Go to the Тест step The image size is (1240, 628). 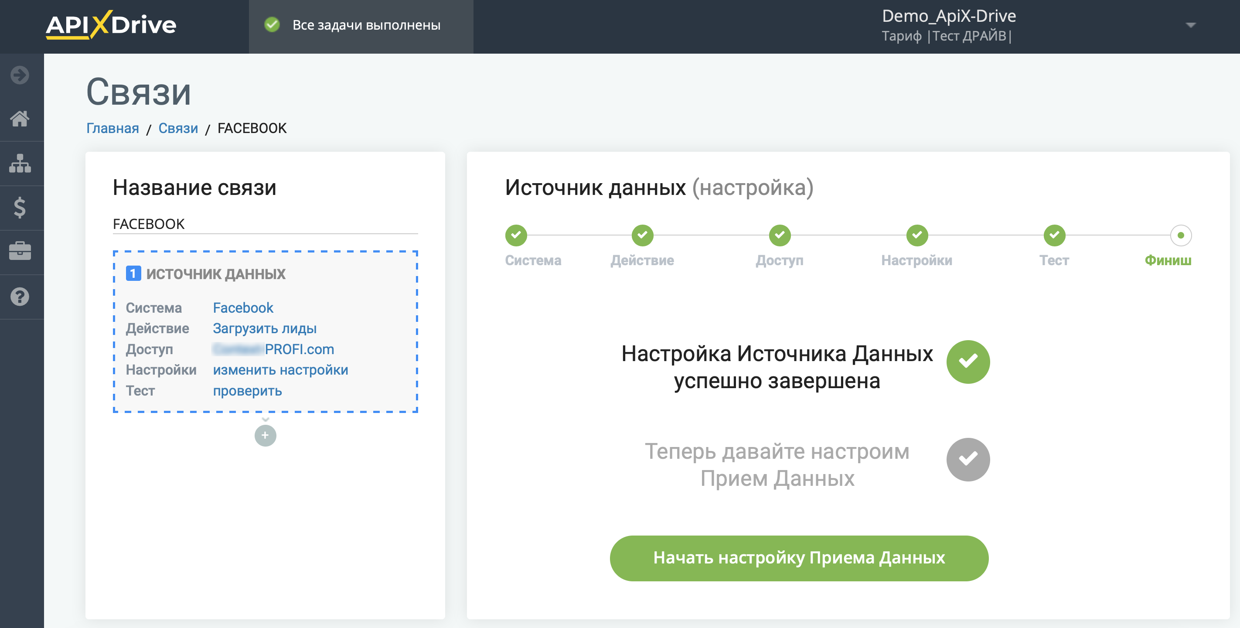click(1054, 235)
